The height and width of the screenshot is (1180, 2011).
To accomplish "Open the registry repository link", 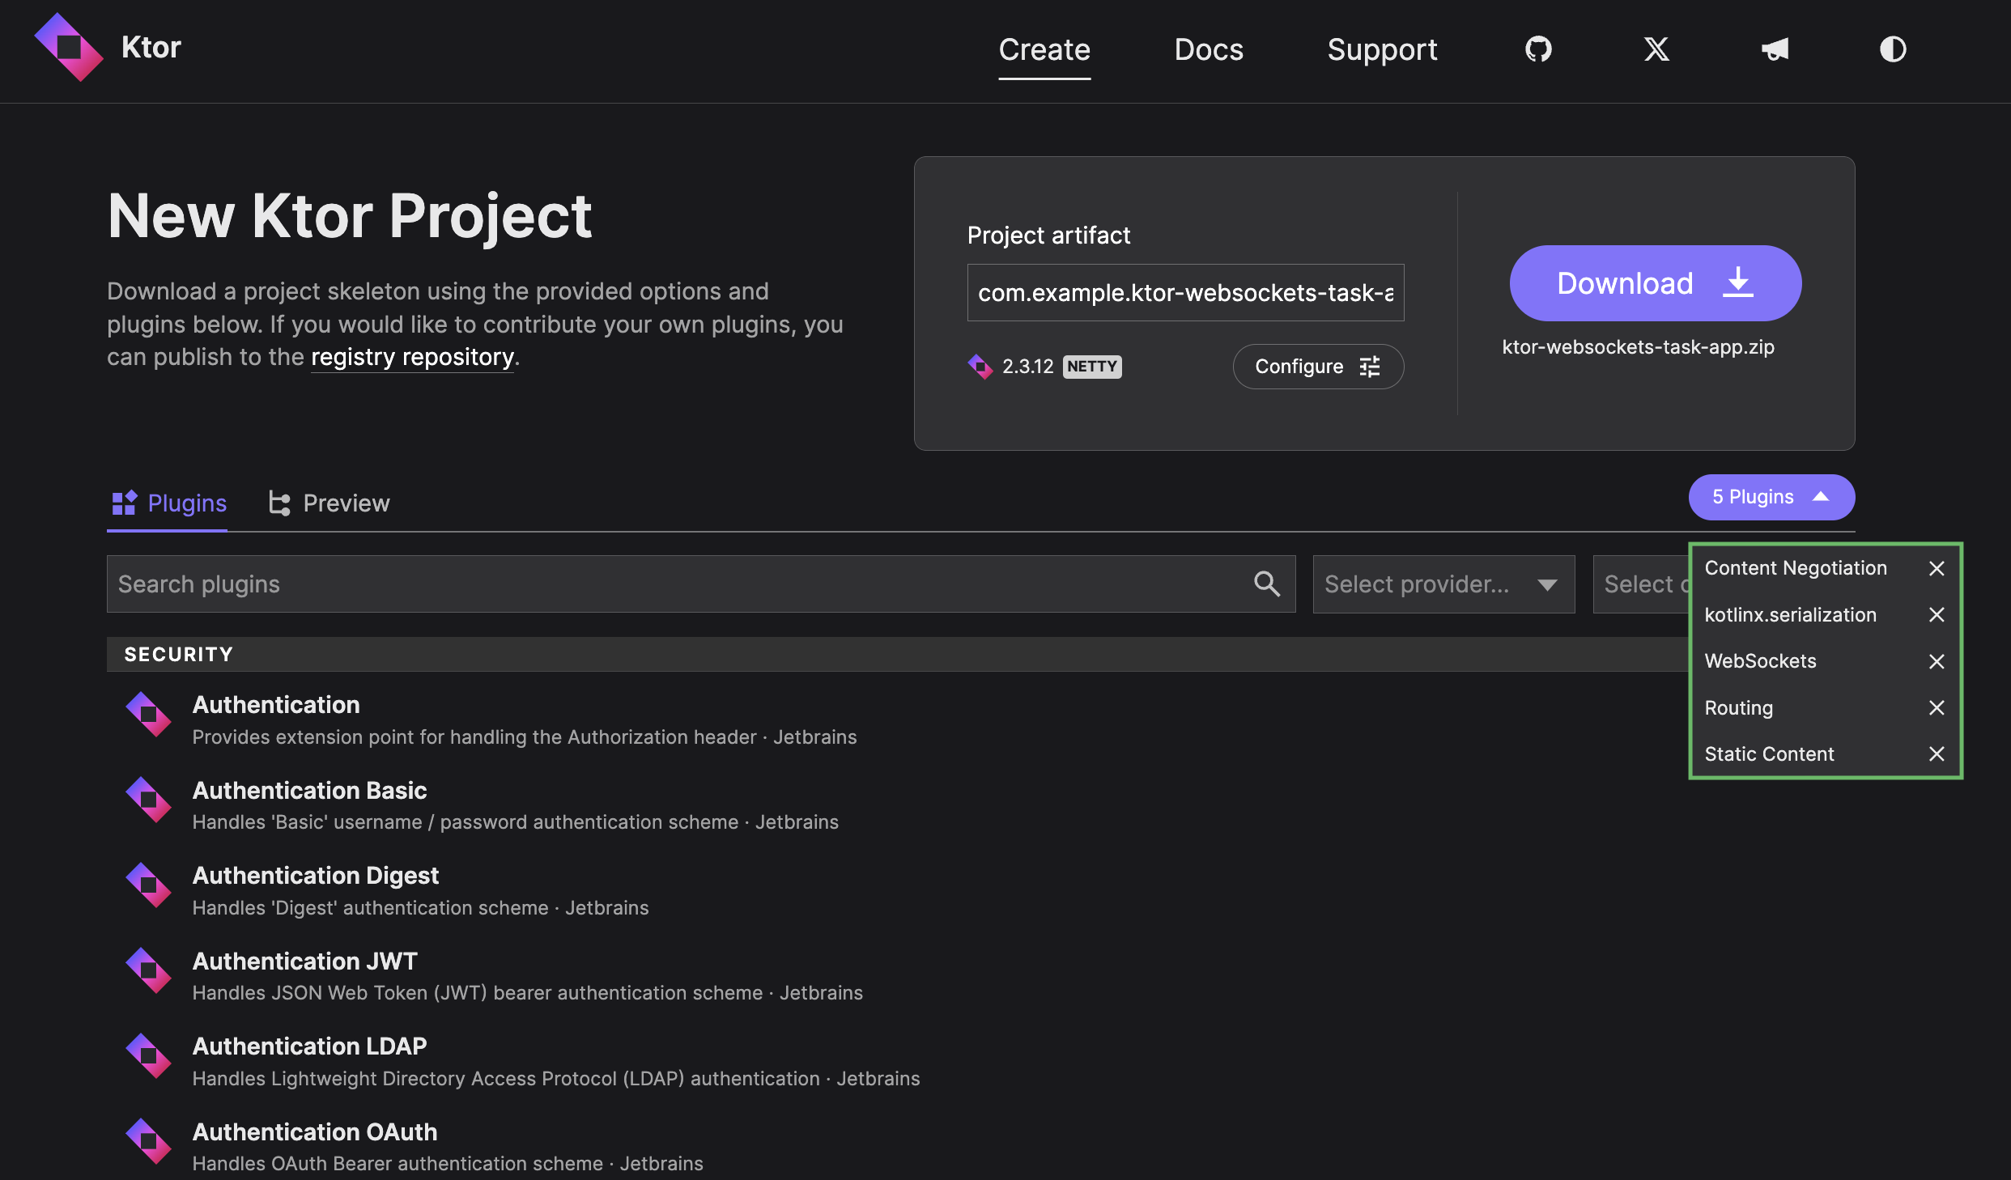I will (x=412, y=357).
